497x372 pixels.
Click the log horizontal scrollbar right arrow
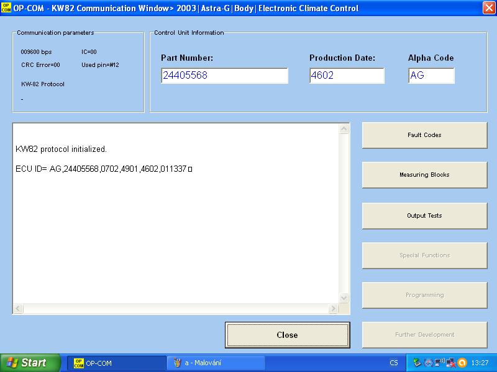click(334, 308)
